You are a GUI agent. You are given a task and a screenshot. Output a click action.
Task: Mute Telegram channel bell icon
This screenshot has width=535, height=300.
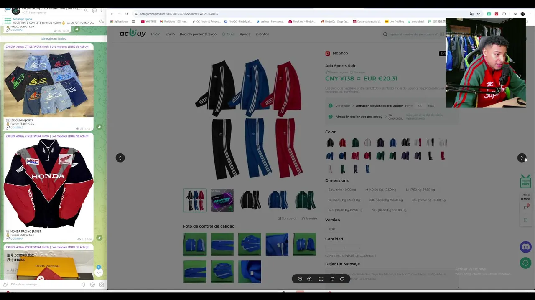coord(83,285)
